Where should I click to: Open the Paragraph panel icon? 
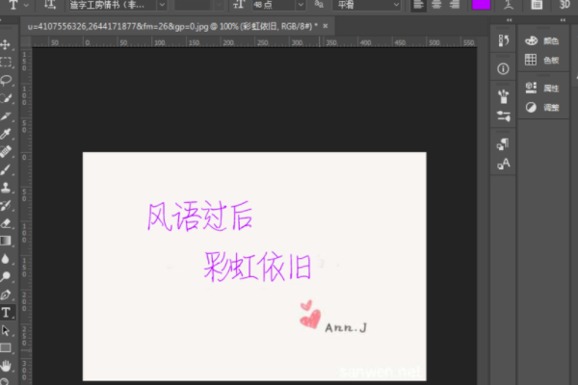click(x=503, y=144)
